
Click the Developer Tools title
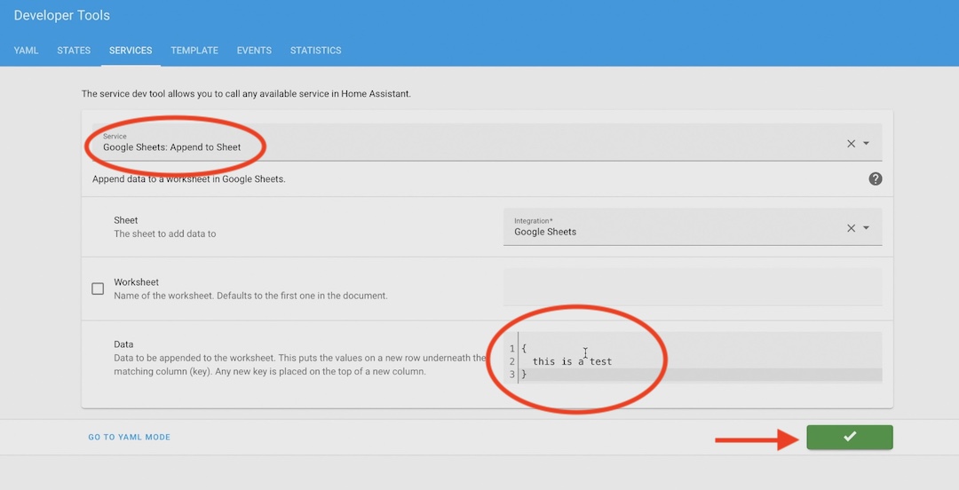[x=62, y=15]
